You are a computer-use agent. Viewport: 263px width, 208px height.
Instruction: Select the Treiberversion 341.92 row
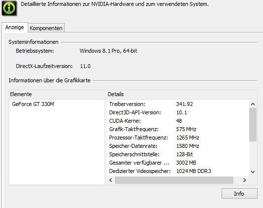(178, 104)
